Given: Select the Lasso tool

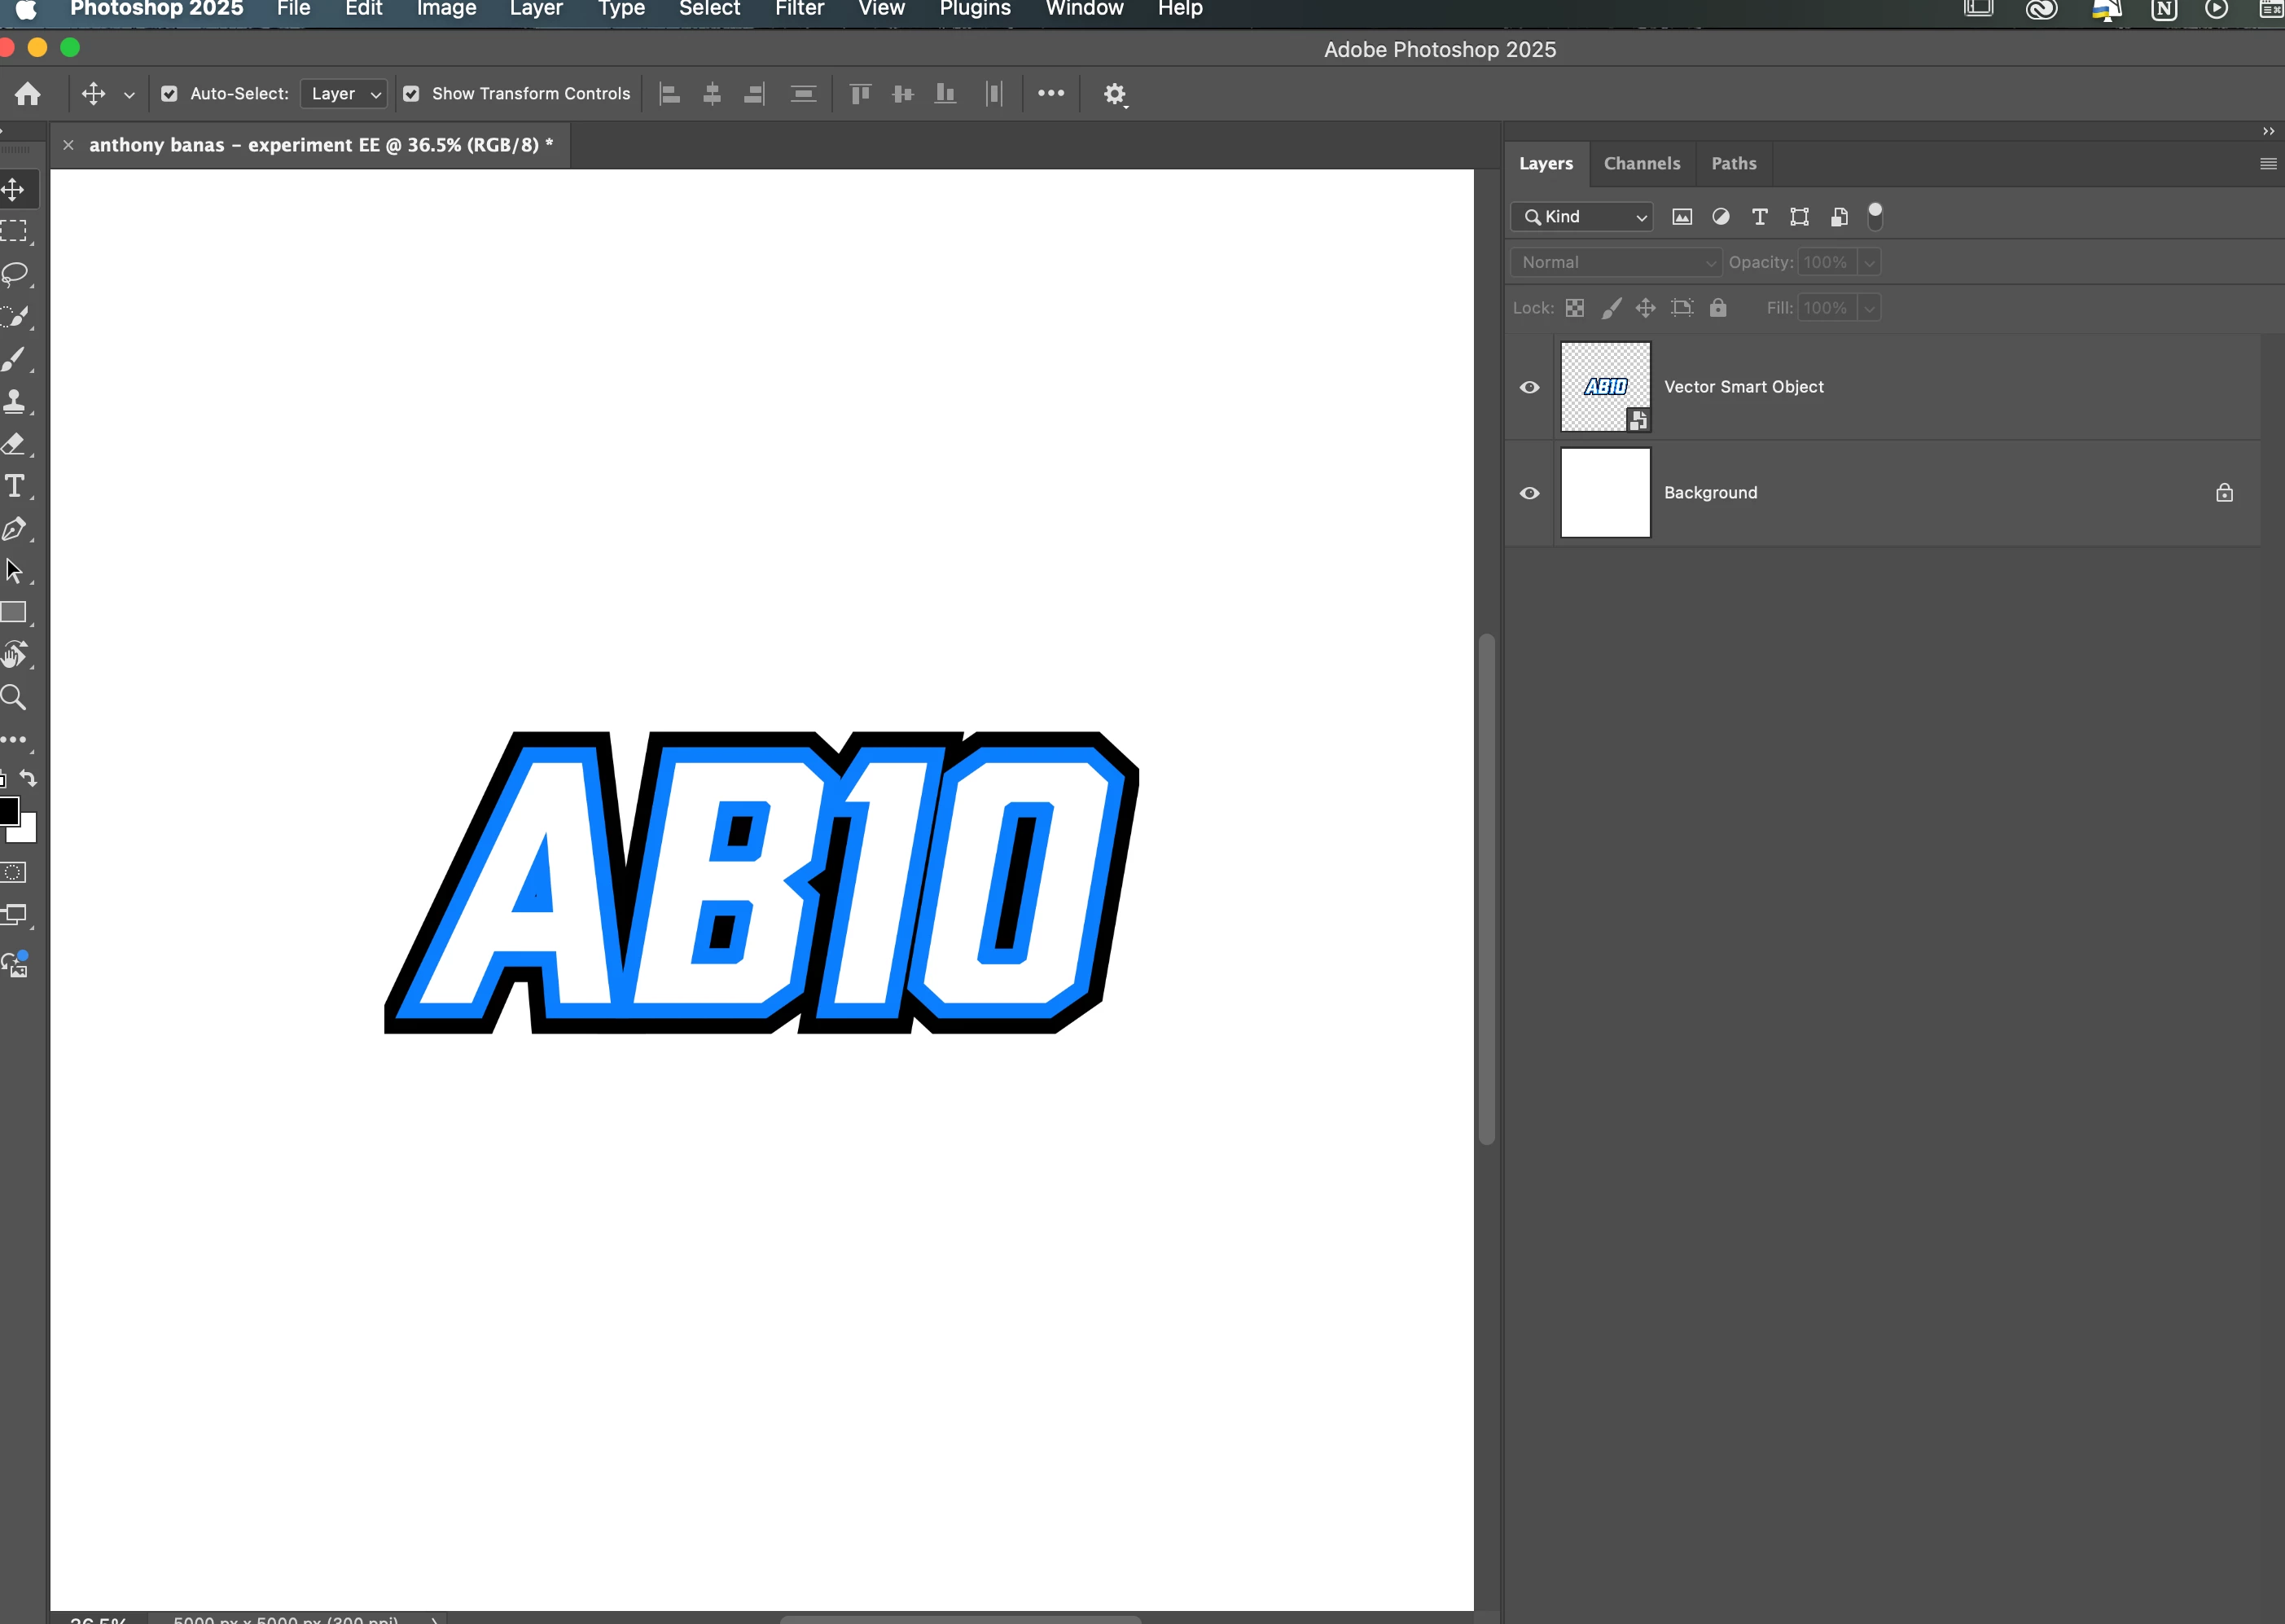Looking at the screenshot, I should coord(15,274).
